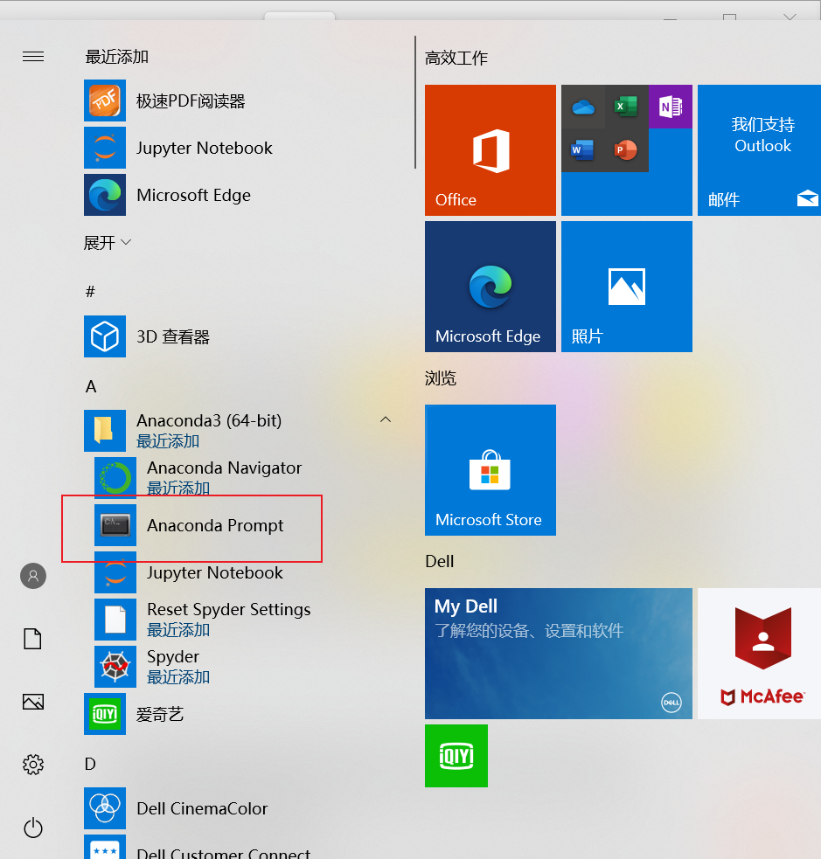The image size is (821, 859).
Task: Open Excel from Office apps tile
Action: [x=626, y=107]
